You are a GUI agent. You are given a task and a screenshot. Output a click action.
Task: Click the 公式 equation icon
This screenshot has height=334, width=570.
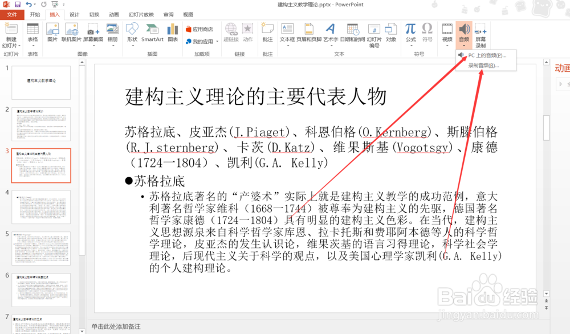(x=410, y=29)
